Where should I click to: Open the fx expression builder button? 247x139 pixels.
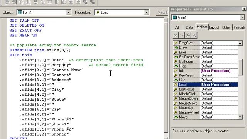pos(188,35)
